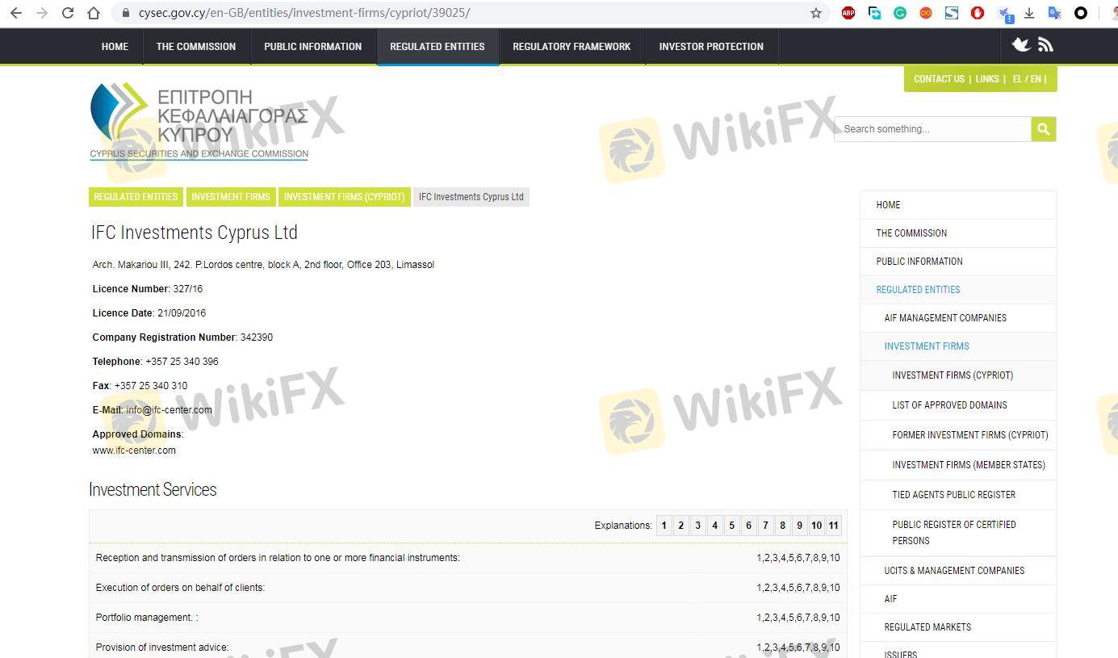Click explanation number 1 button
This screenshot has height=658, width=1118.
[664, 526]
